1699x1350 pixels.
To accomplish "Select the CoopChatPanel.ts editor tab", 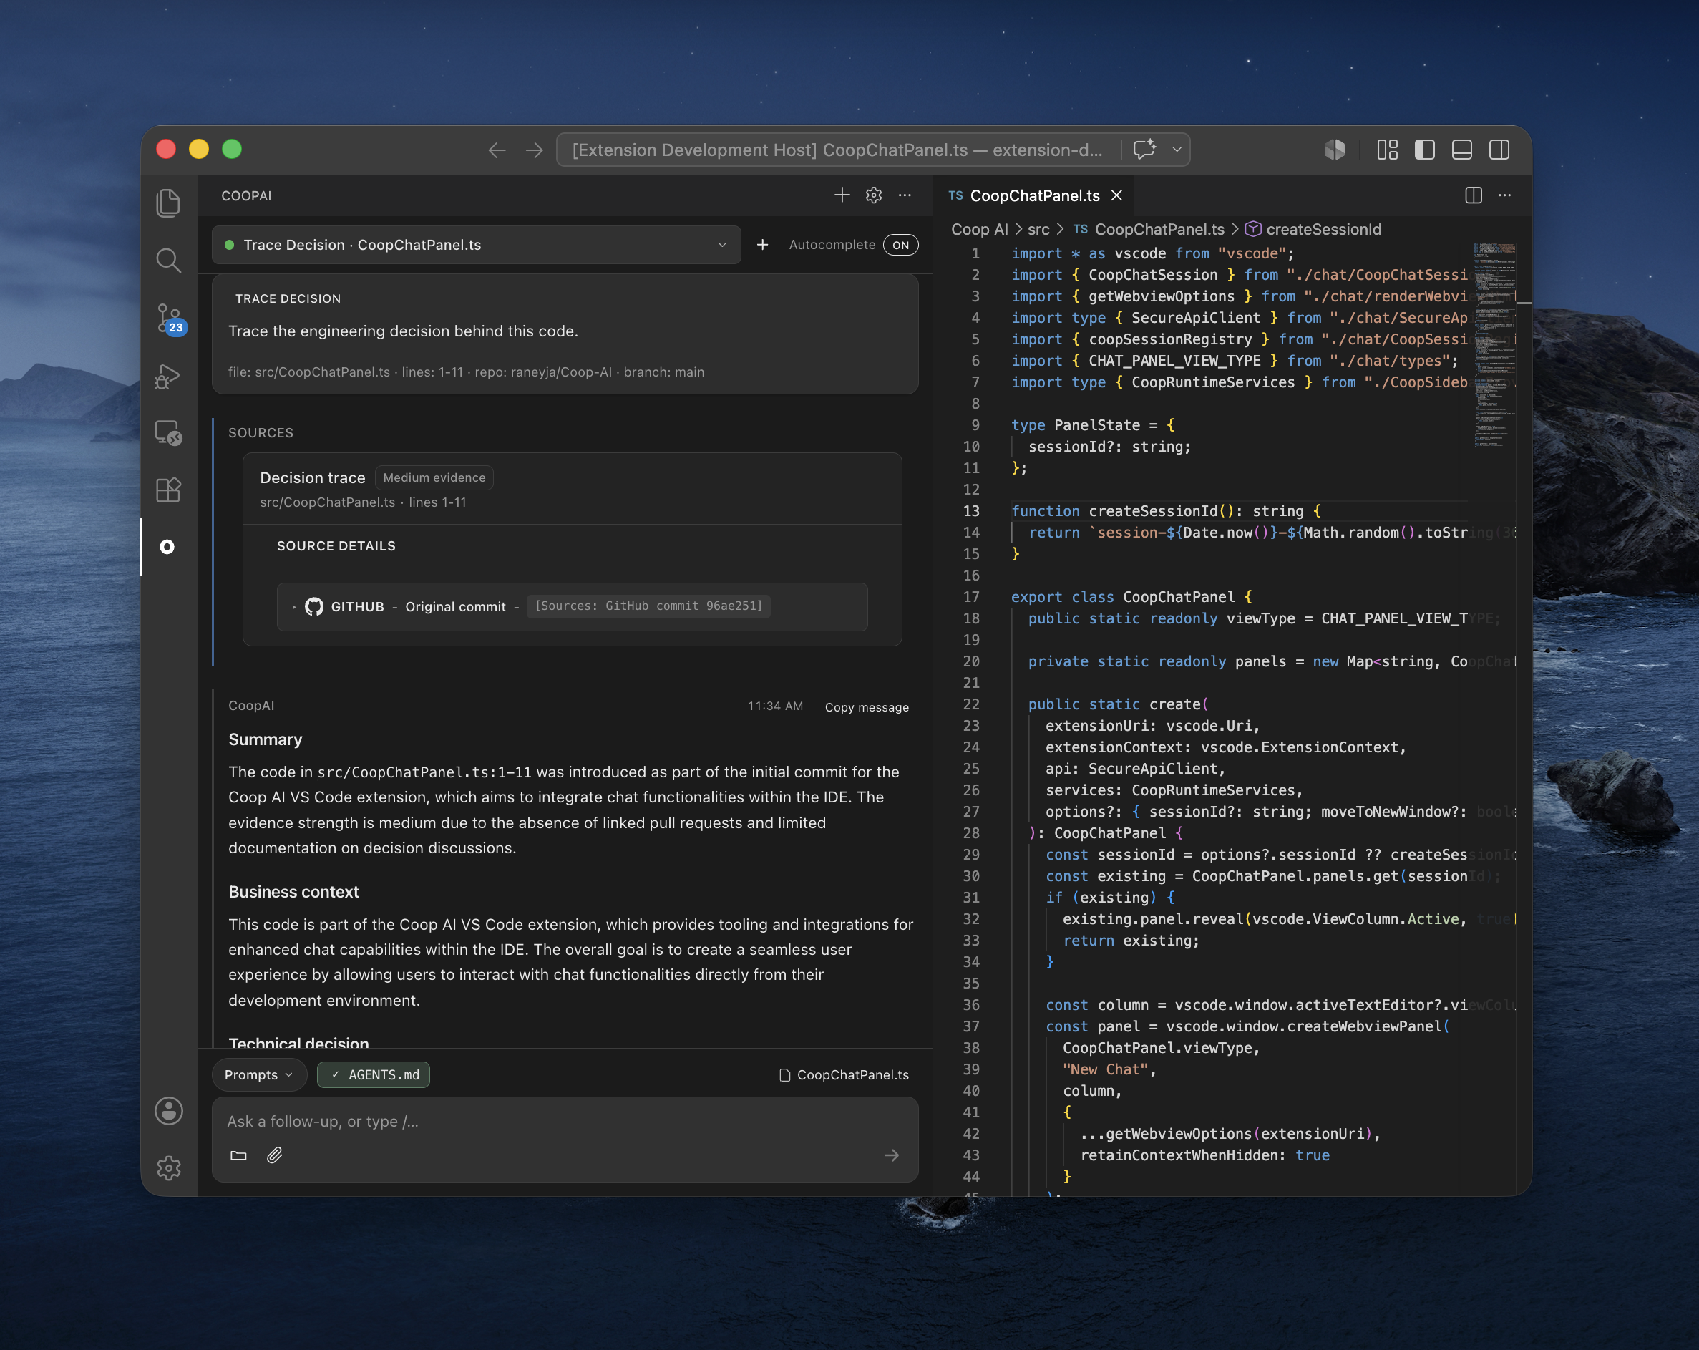I will pyautogui.click(x=1034, y=195).
